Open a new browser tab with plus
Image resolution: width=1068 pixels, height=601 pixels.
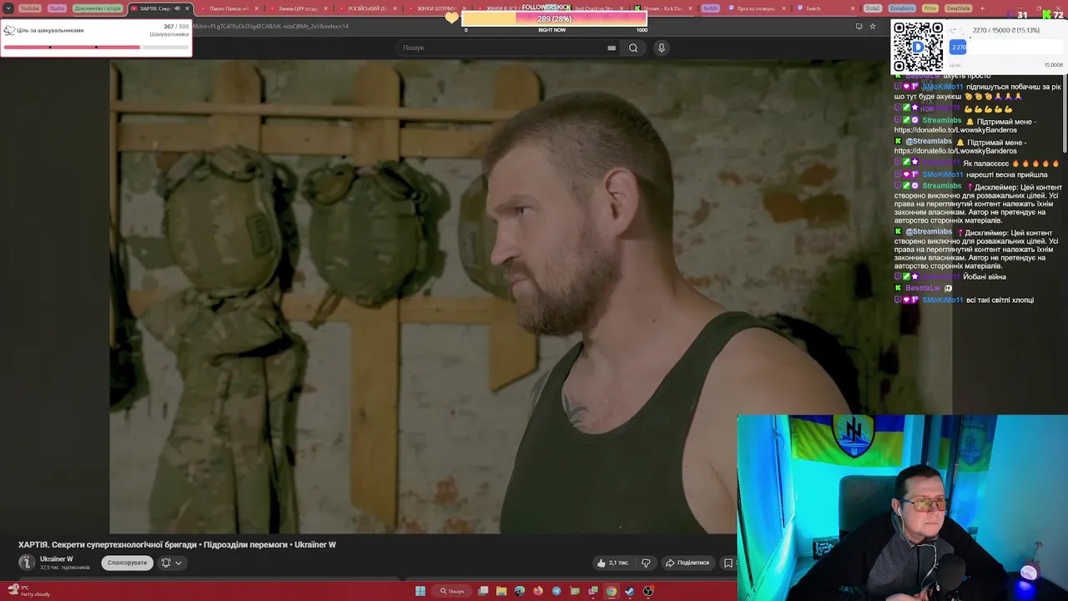[x=982, y=8]
